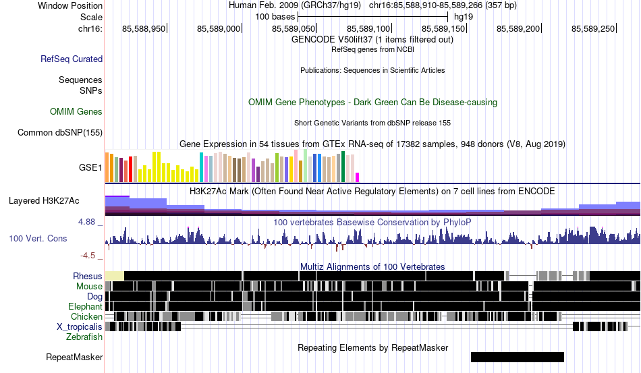Click the magenta bar ending GSE1 chart
The width and height of the screenshot is (641, 373).
pyautogui.click(x=358, y=177)
